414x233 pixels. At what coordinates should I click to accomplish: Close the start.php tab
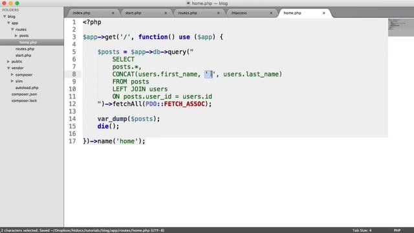(x=166, y=13)
